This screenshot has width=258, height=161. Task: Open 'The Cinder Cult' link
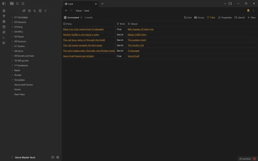136,45
